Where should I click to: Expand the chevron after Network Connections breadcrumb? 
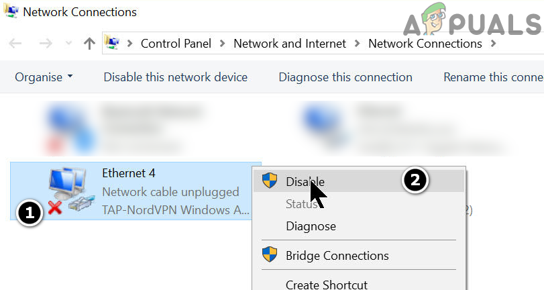(494, 44)
